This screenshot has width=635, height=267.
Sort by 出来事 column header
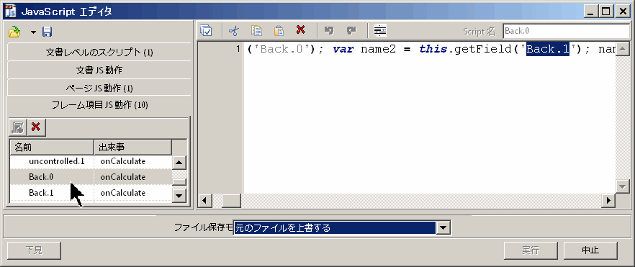132,147
